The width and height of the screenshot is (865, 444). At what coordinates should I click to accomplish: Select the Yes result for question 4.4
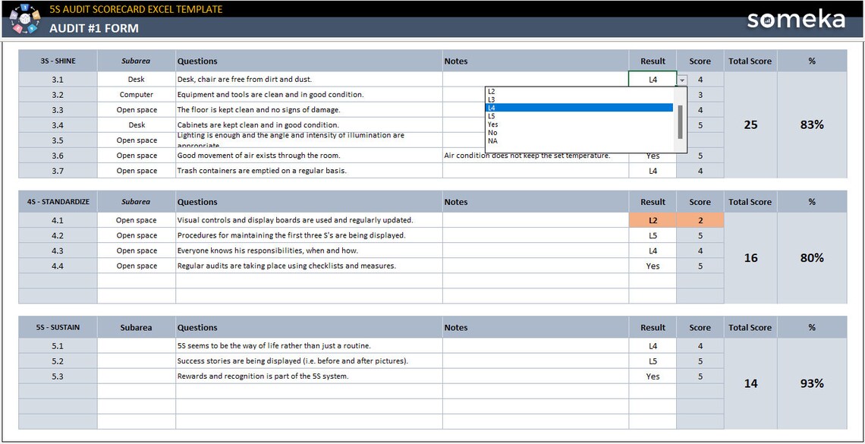tap(652, 266)
